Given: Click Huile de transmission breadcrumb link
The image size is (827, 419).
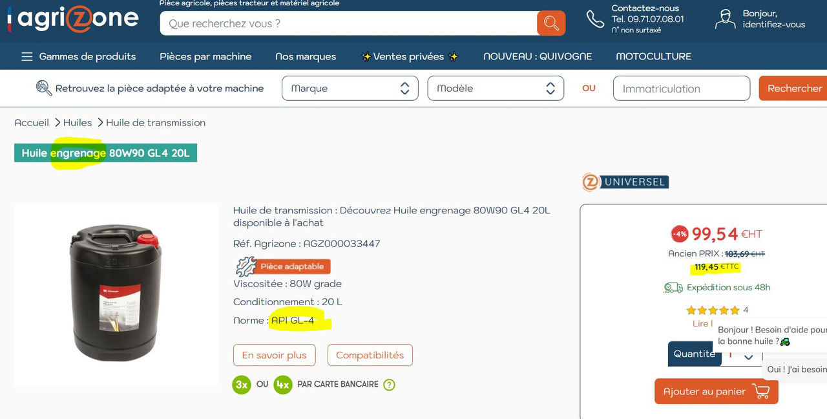Looking at the screenshot, I should pos(156,122).
